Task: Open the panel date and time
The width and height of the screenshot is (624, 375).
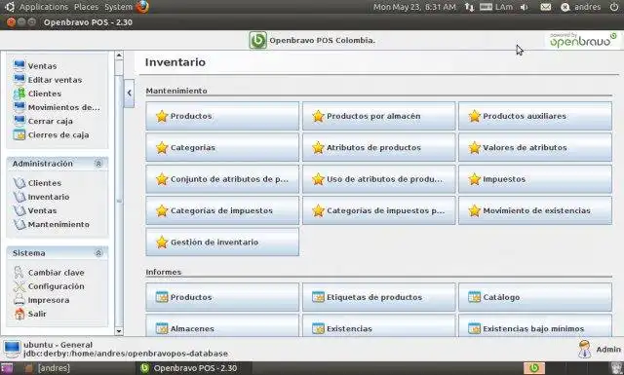Action: [414, 7]
